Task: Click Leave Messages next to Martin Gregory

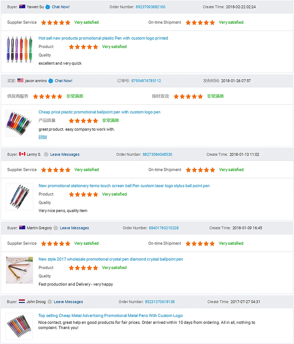Action: [x=74, y=228]
